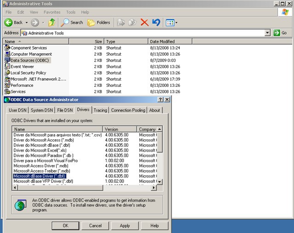Click the blue Undo toolbar icon
This screenshot has height=233, width=294.
pyautogui.click(x=156, y=22)
